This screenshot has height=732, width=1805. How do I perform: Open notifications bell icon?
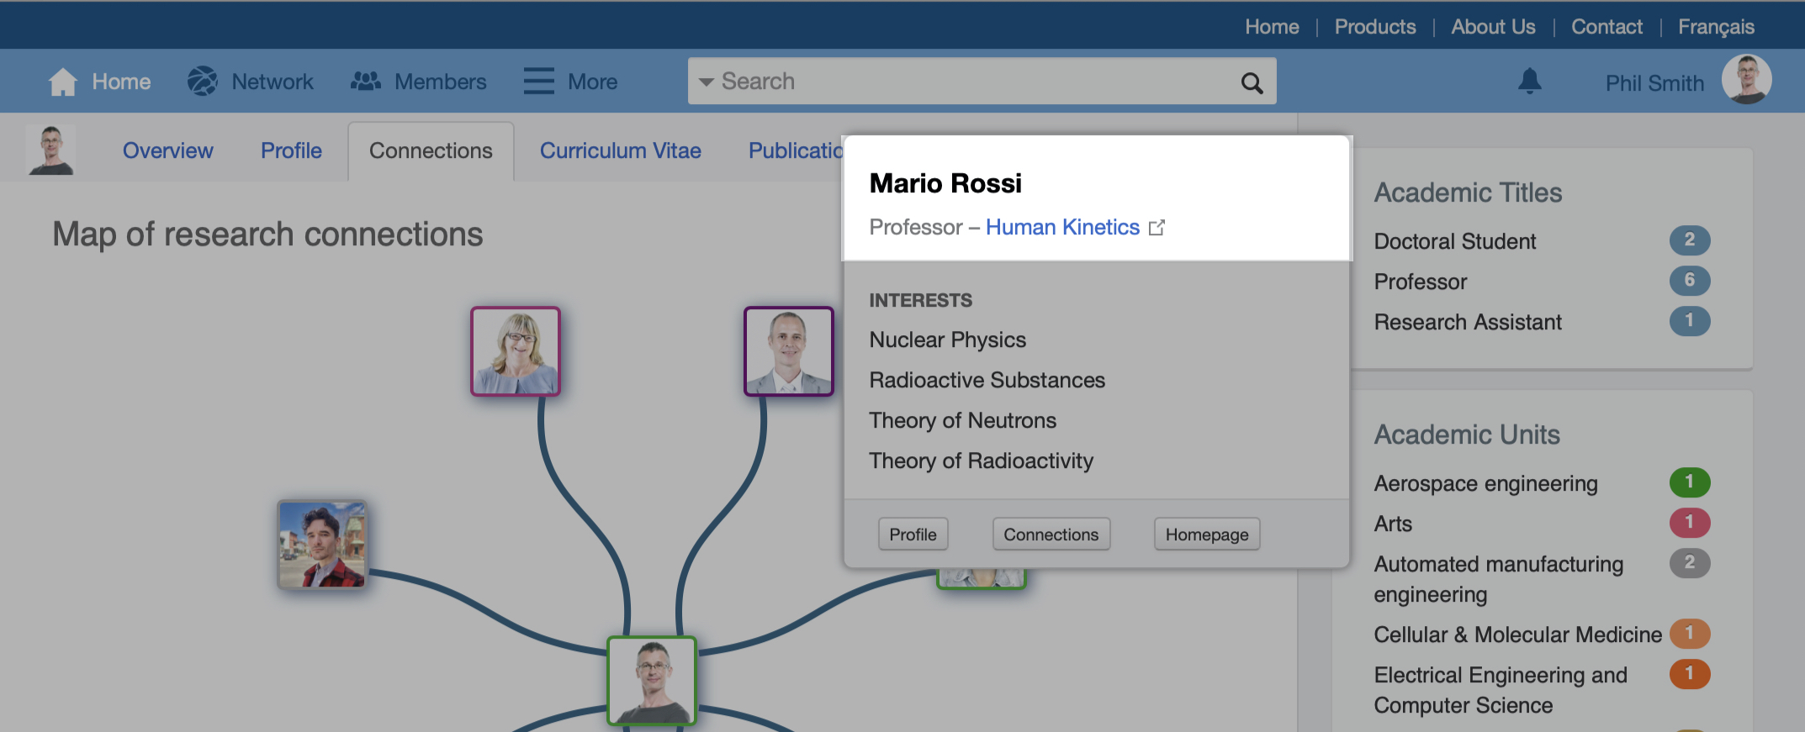(x=1529, y=81)
